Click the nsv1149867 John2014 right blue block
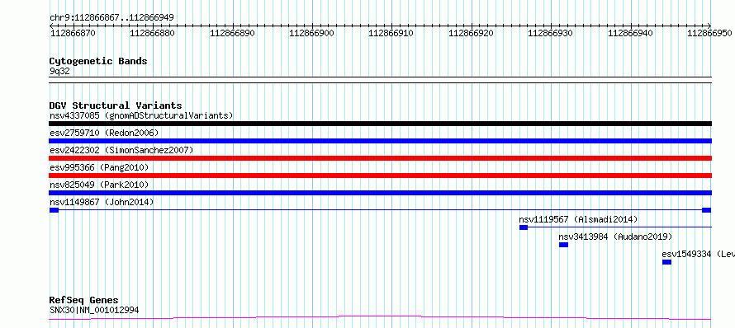735x328 pixels. click(x=706, y=210)
